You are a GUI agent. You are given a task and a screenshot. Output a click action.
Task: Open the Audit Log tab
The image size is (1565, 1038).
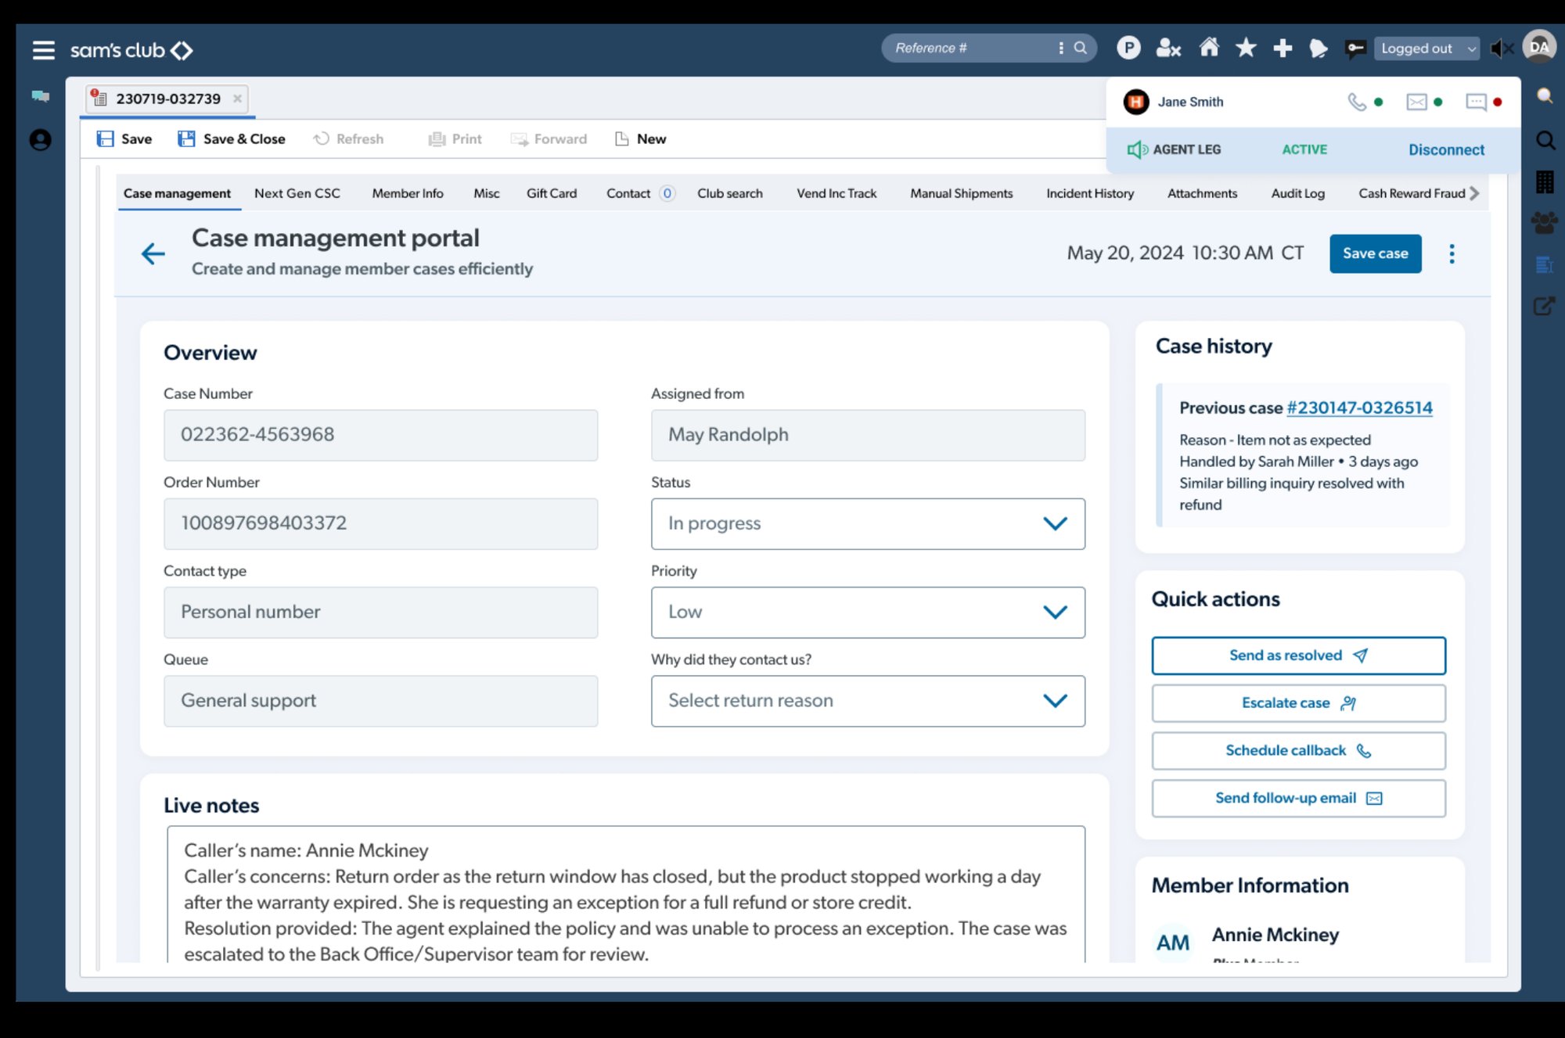pyautogui.click(x=1297, y=193)
